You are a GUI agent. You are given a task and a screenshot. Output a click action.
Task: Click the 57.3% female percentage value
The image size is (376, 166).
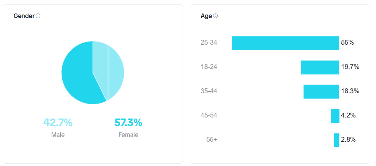click(128, 122)
